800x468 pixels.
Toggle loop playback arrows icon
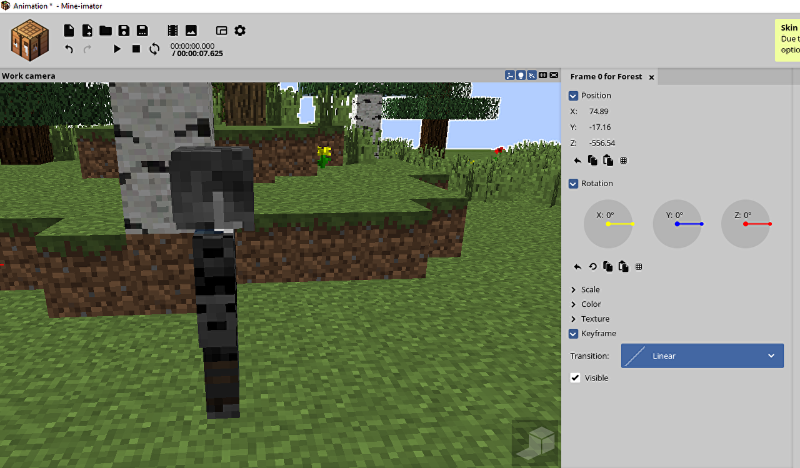coord(154,49)
